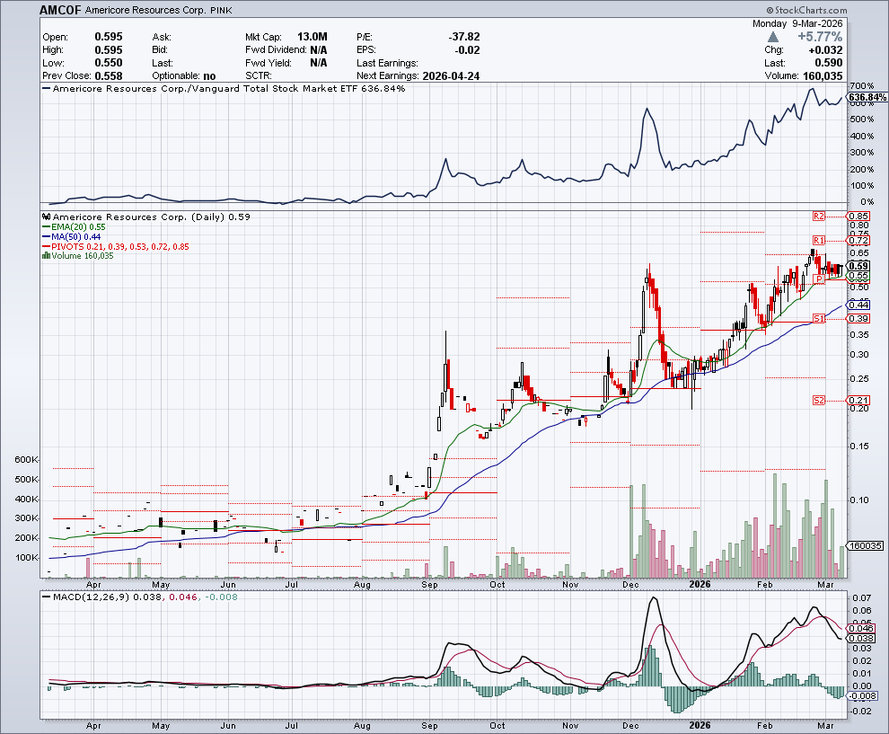
Task: Click the +5.77% percent change value
Action: tap(820, 37)
